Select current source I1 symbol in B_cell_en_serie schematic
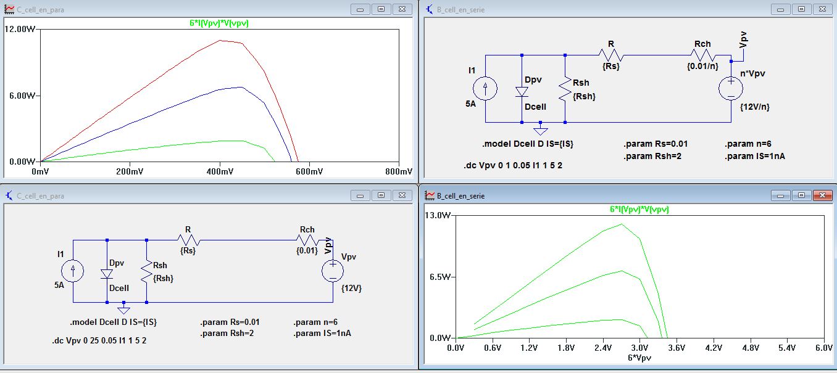Image resolution: width=837 pixels, height=373 pixels. [x=485, y=89]
